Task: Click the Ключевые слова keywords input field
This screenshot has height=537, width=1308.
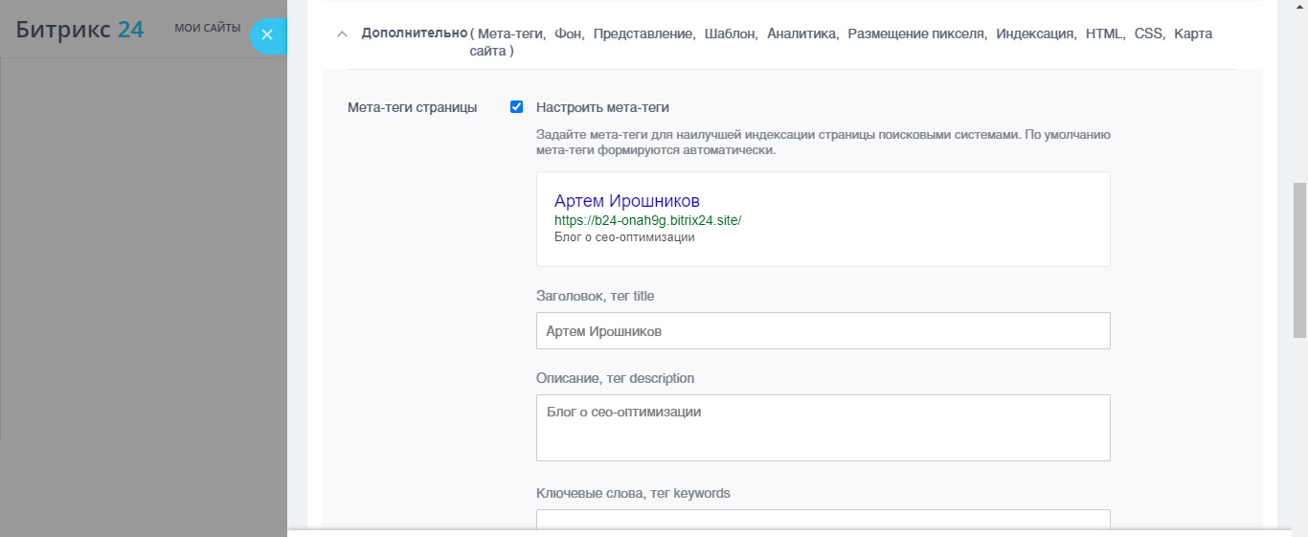Action: [x=823, y=520]
